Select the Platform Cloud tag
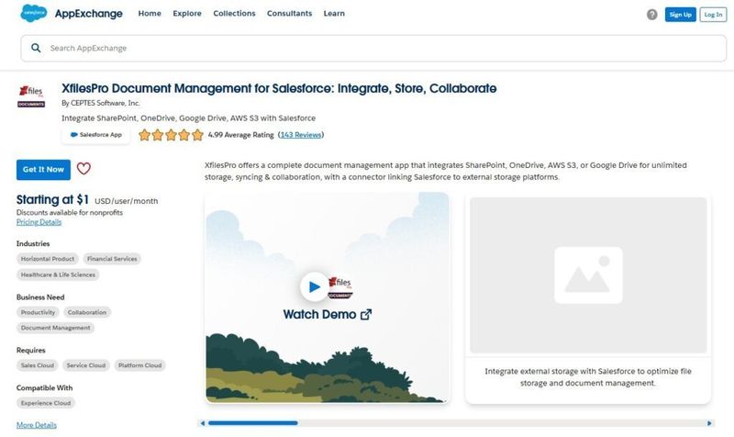Viewport: 734px width, 437px height. point(140,365)
